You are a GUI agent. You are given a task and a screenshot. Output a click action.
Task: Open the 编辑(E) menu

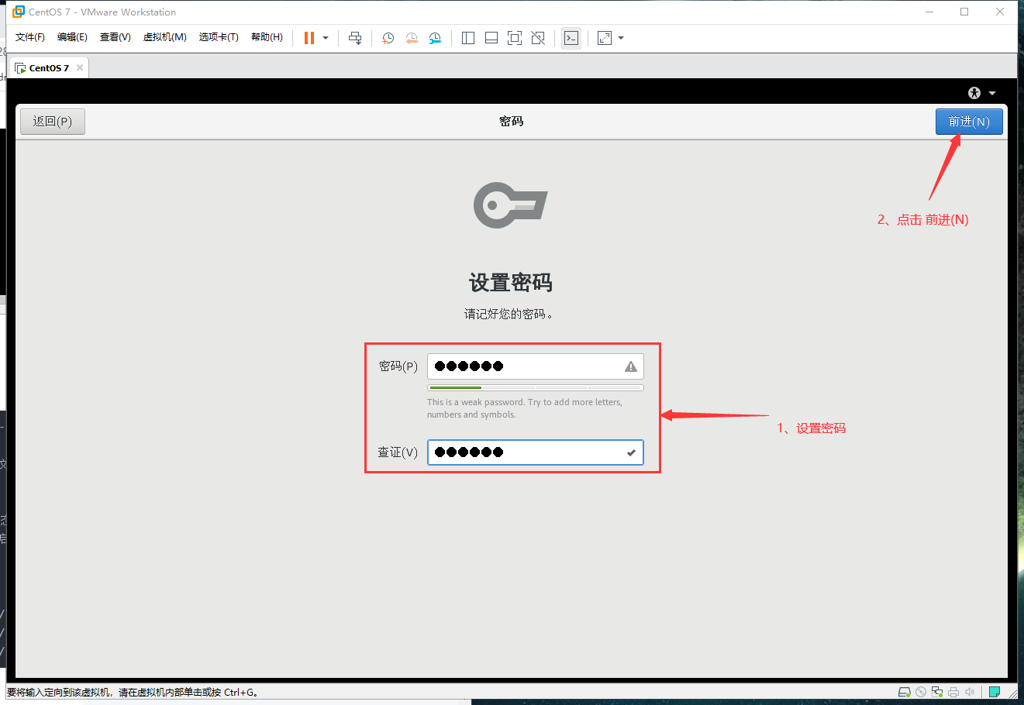(x=72, y=37)
